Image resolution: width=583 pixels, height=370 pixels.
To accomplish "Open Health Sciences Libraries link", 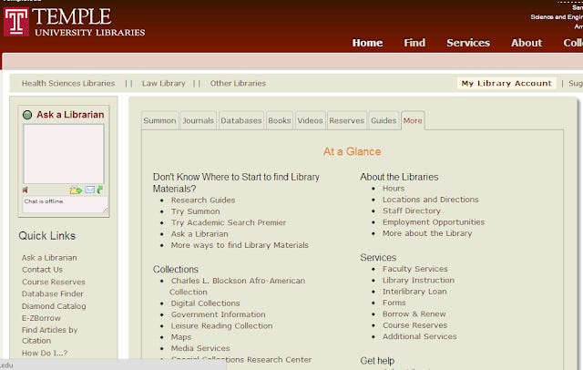I will [68, 83].
